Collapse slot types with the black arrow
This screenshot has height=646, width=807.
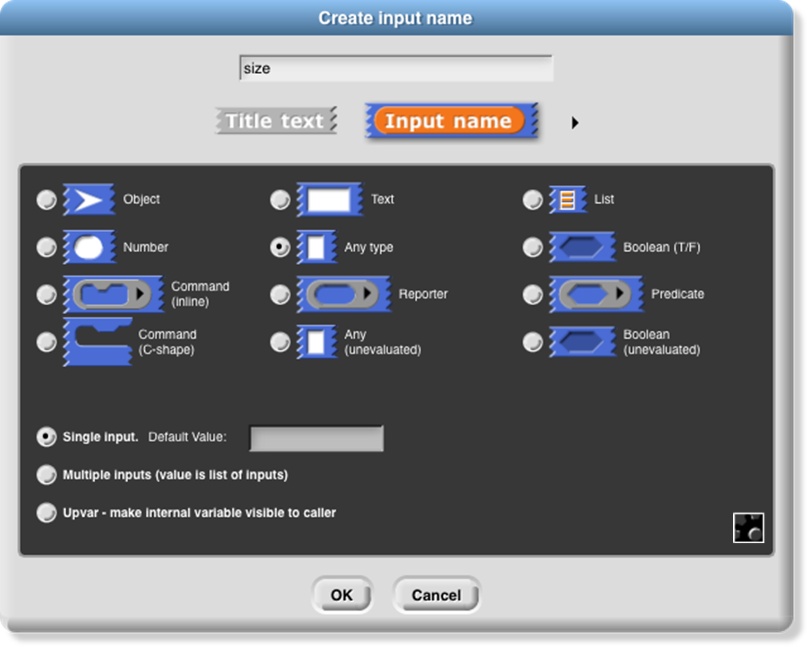(575, 123)
